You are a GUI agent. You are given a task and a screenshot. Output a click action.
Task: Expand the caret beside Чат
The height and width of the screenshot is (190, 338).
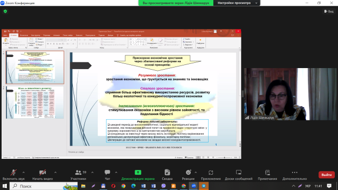click(116, 173)
